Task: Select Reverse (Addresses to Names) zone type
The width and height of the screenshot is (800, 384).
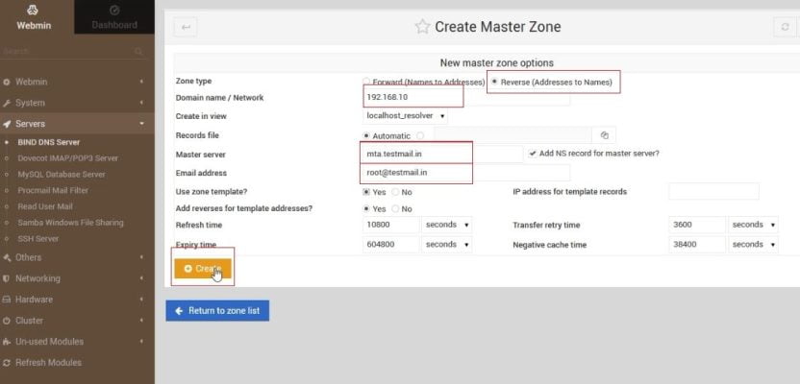Action: (x=494, y=82)
